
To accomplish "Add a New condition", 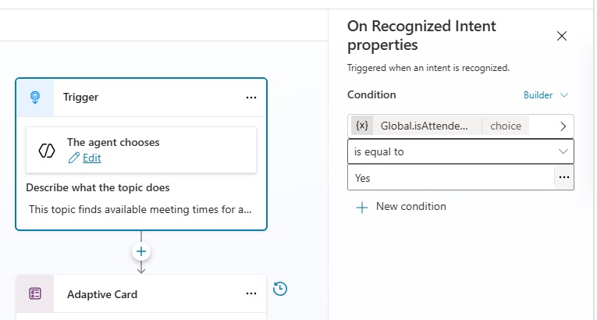I will pyautogui.click(x=400, y=207).
